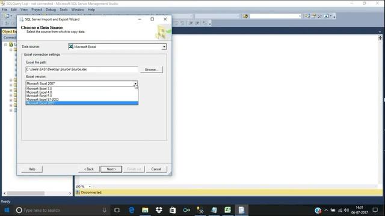The height and width of the screenshot is (216, 385).
Task: Collapse the top-level server node in Object Explorer
Action: pyautogui.click(x=5, y=44)
